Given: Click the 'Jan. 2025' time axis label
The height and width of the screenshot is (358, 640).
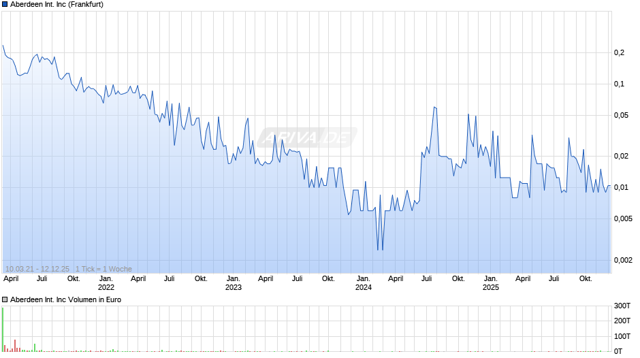Looking at the screenshot, I should click(491, 283).
